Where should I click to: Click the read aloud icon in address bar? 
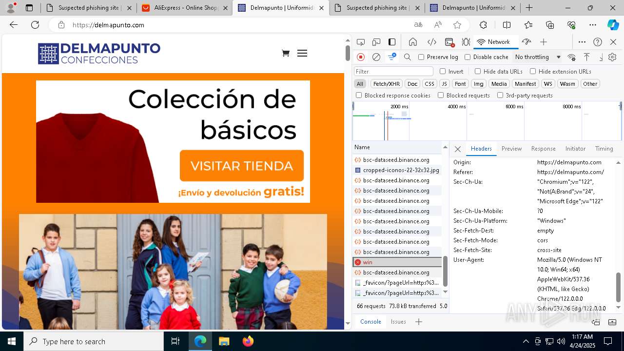tap(438, 25)
